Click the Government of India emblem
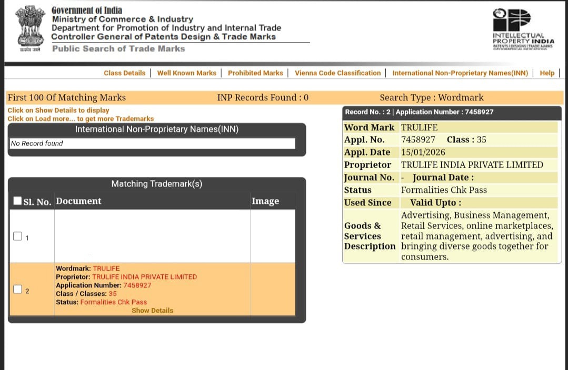The image size is (568, 370). 29,26
